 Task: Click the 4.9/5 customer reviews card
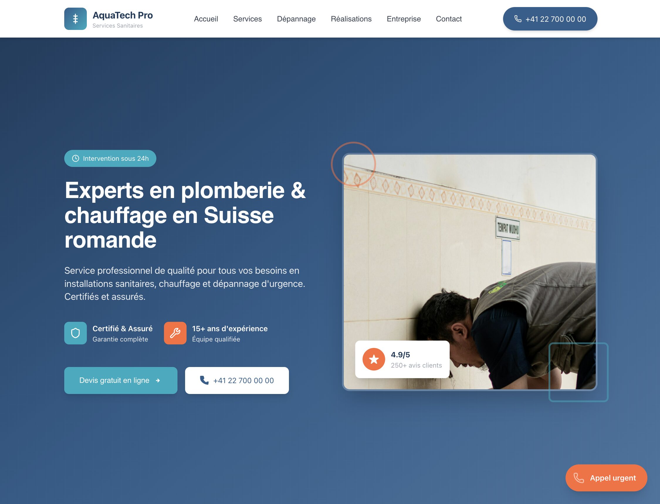pyautogui.click(x=402, y=359)
